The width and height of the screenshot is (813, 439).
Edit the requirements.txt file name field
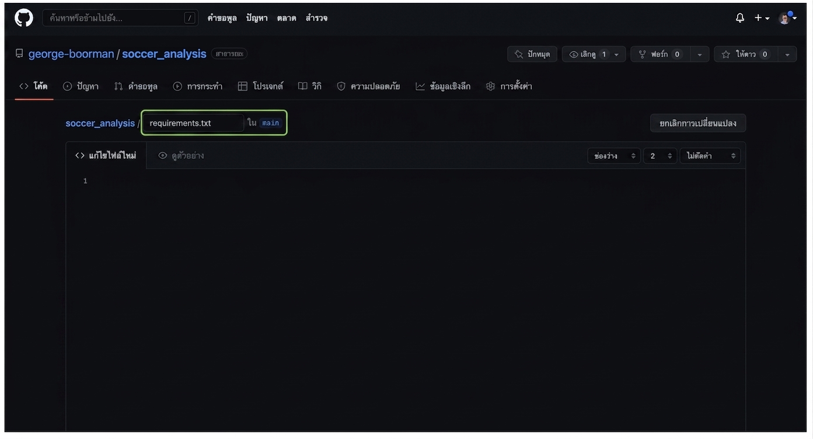[193, 123]
